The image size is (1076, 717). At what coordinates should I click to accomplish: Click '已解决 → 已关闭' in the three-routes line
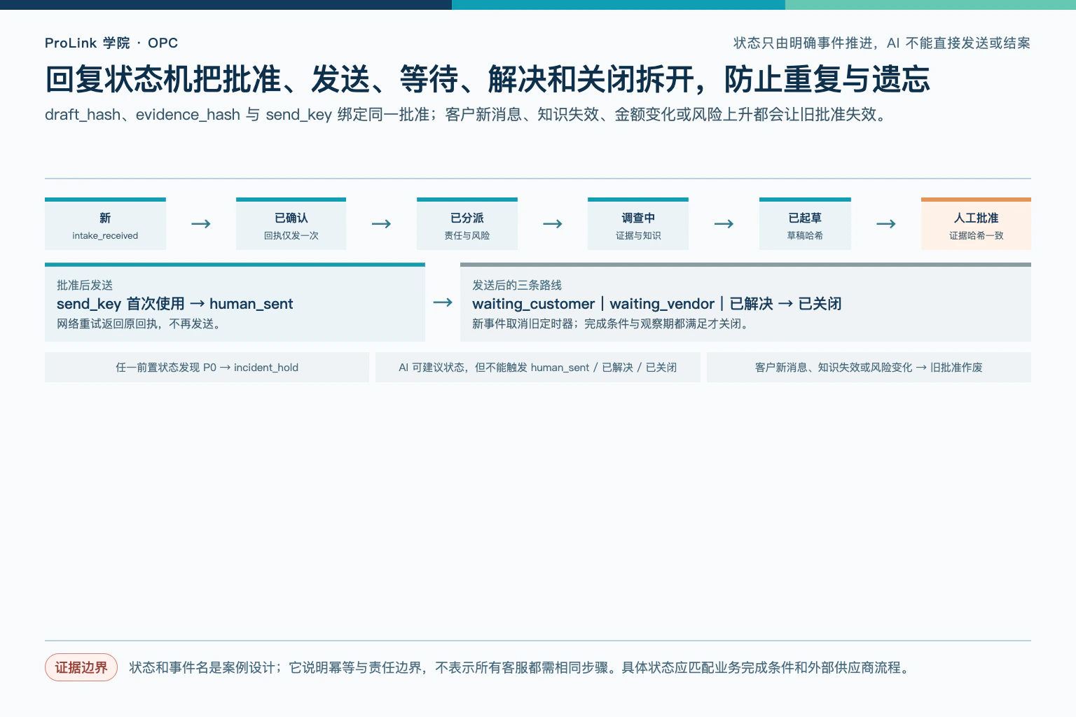click(x=785, y=304)
